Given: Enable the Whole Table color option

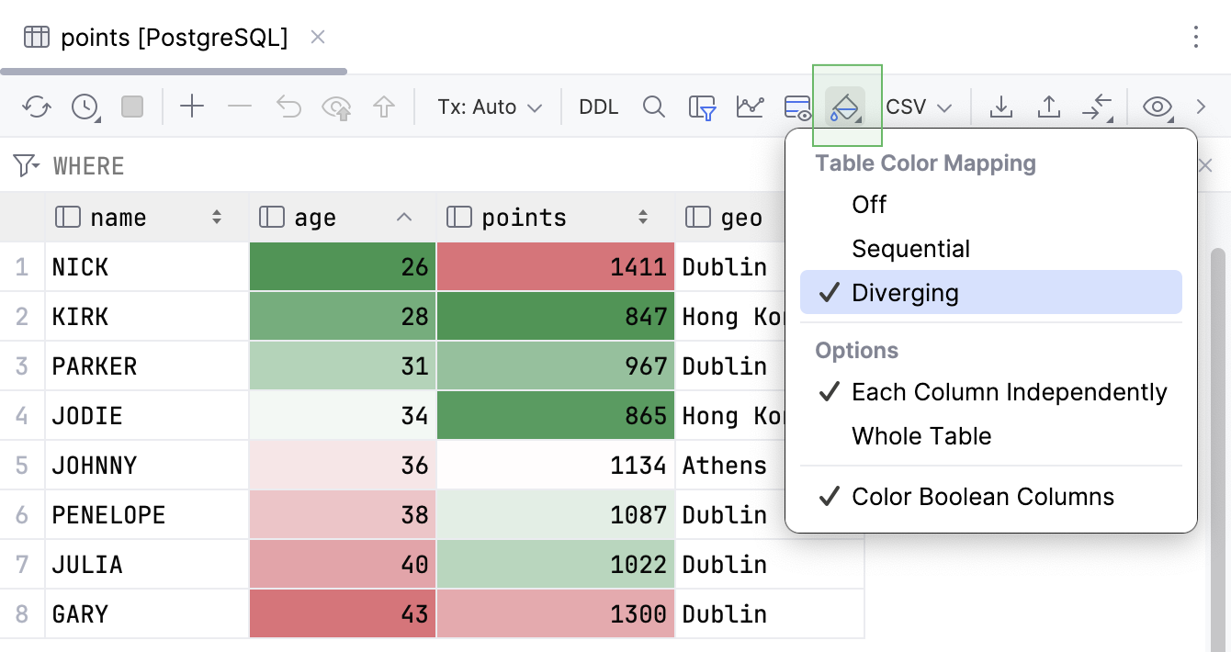Looking at the screenshot, I should [920, 435].
